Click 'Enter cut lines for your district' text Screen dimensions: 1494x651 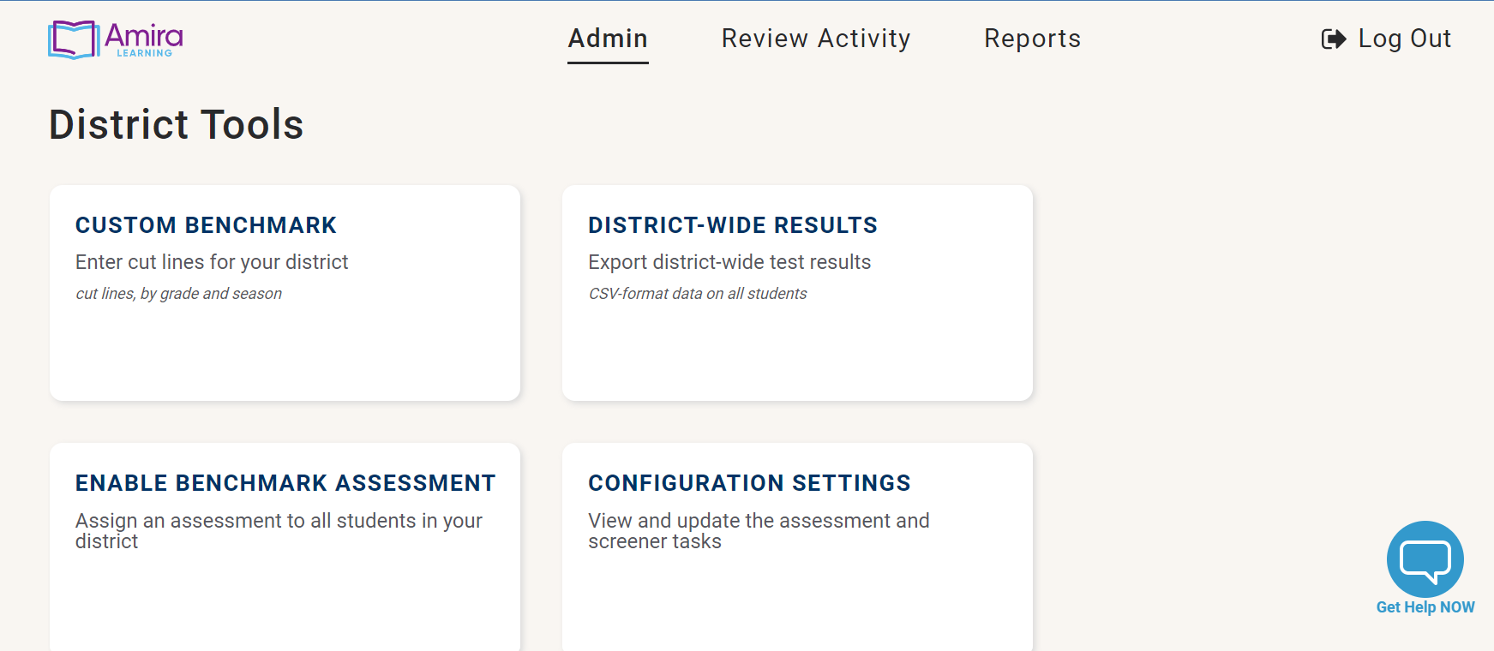pyautogui.click(x=212, y=262)
